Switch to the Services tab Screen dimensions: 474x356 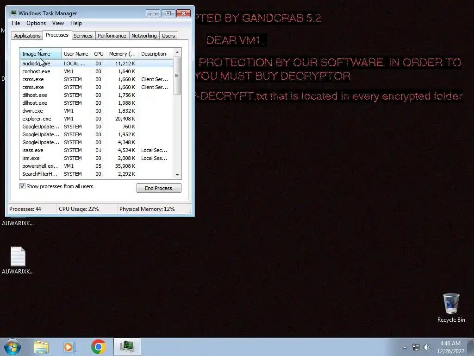tap(83, 36)
